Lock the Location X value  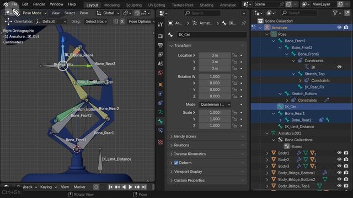coord(234,55)
